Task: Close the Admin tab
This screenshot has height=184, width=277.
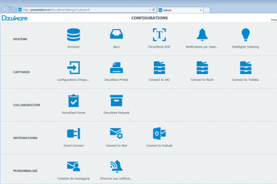Action: 201,10
